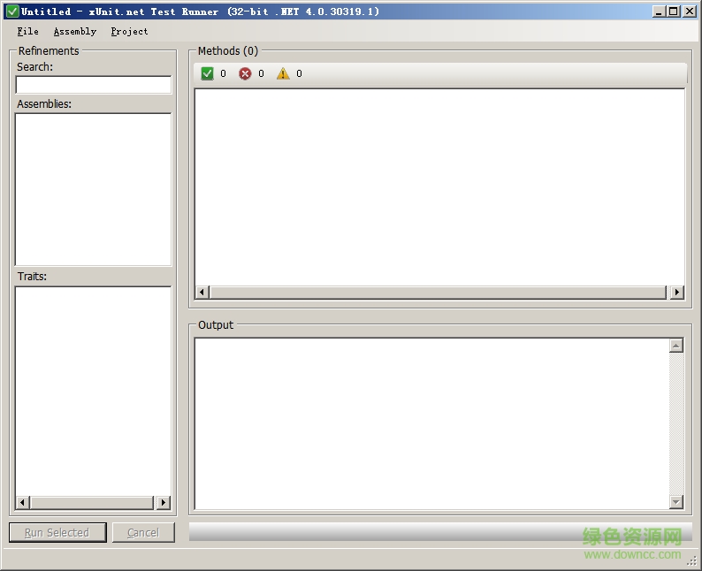
Task: Click the Methods horizontal scrollbar track
Action: click(x=439, y=293)
